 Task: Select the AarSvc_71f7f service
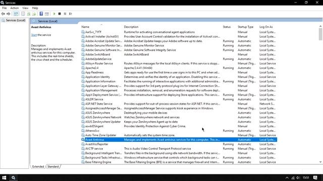[x=179, y=32]
